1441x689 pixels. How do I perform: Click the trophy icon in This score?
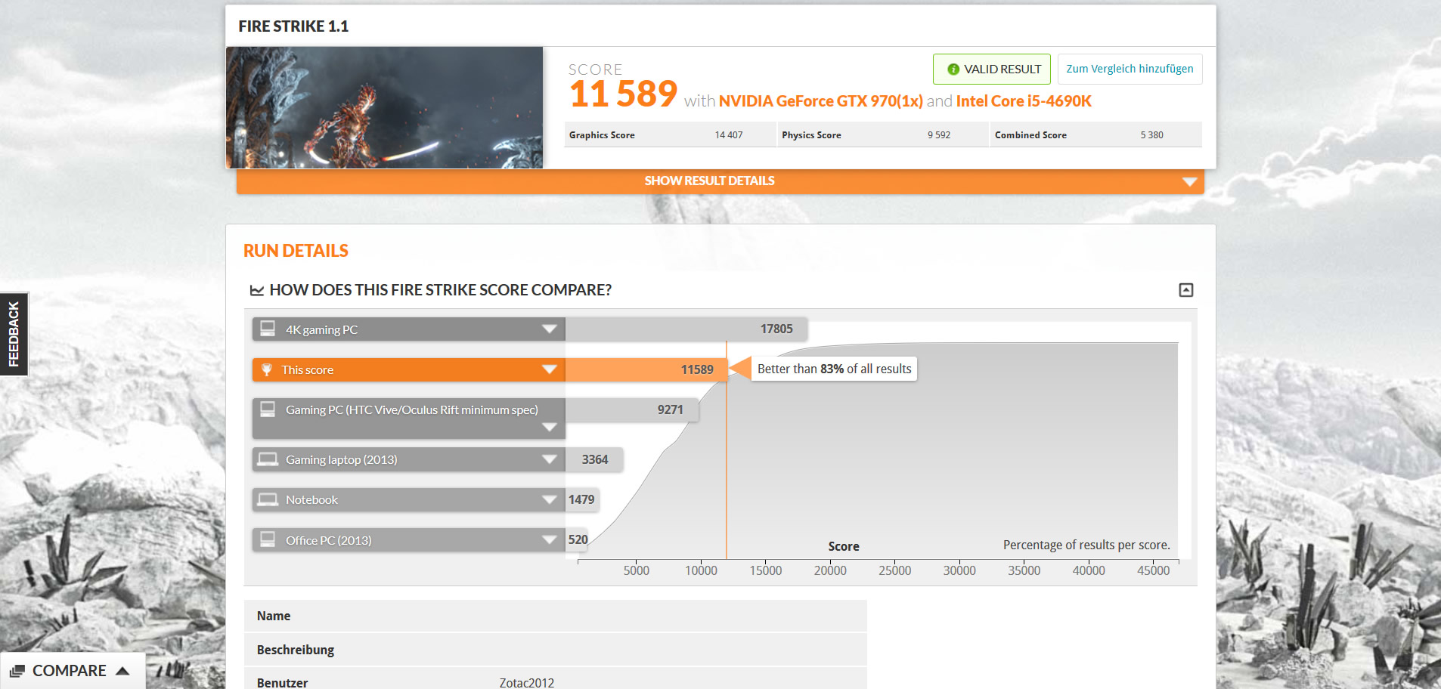266,369
